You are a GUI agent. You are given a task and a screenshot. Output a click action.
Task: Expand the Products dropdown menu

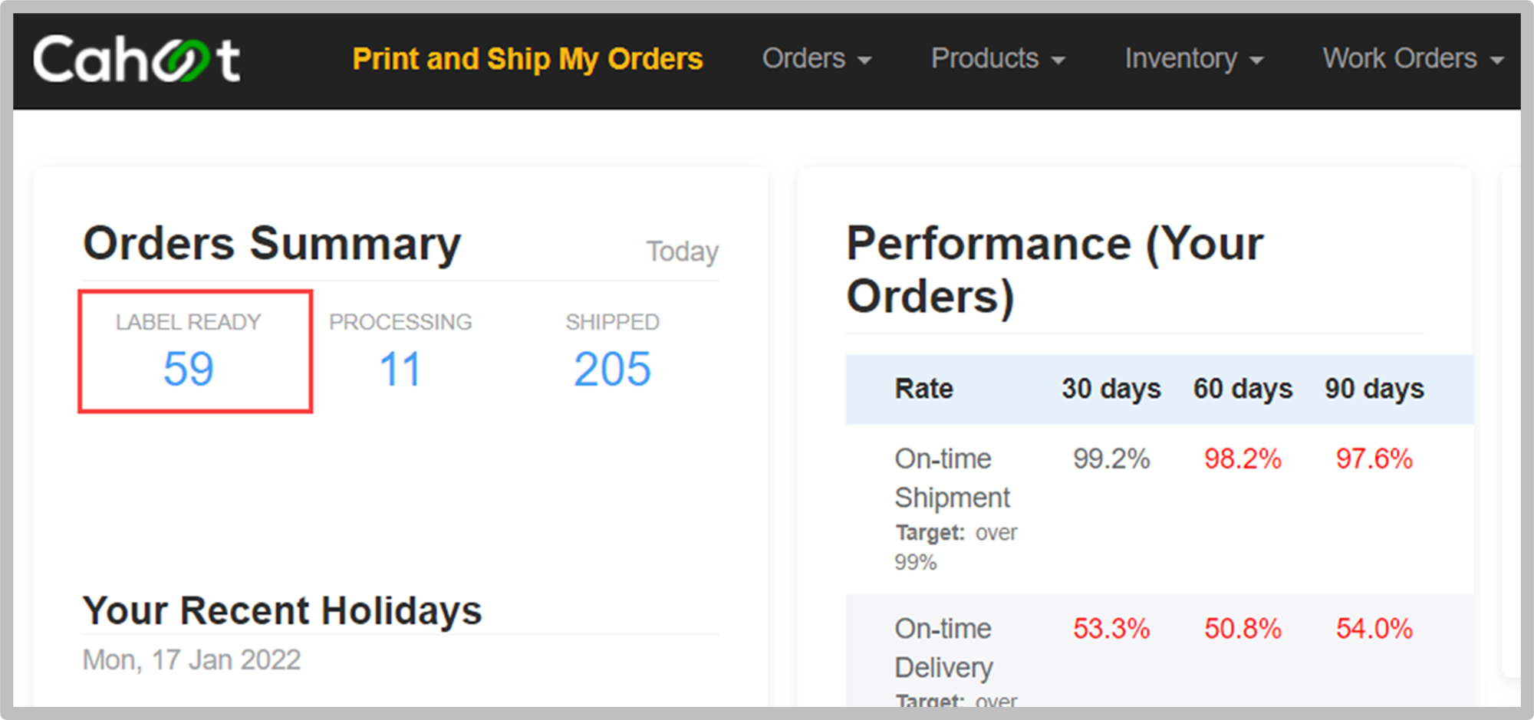coord(997,59)
